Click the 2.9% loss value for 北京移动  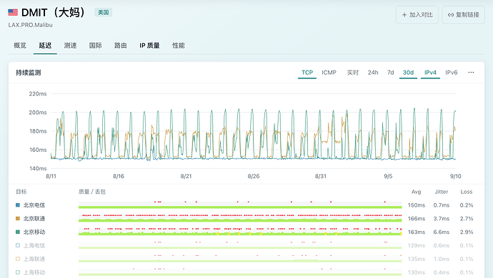point(467,232)
